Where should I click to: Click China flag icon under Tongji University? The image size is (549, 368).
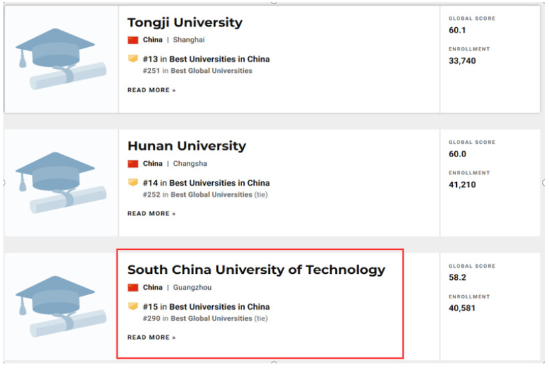(x=133, y=40)
